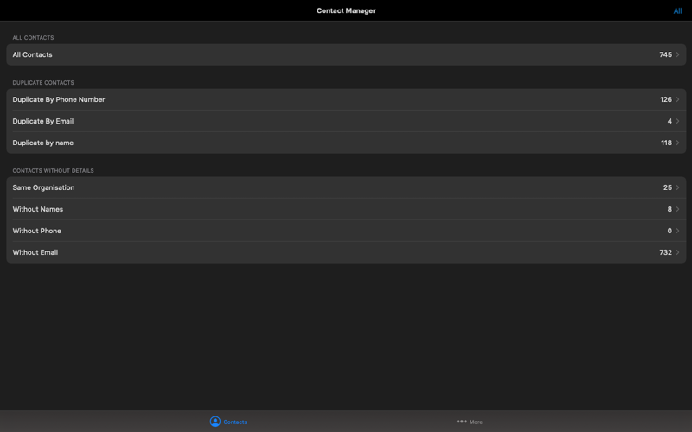The height and width of the screenshot is (432, 692).
Task: Click chevron beside 118 name duplicates
Action: pyautogui.click(x=677, y=143)
